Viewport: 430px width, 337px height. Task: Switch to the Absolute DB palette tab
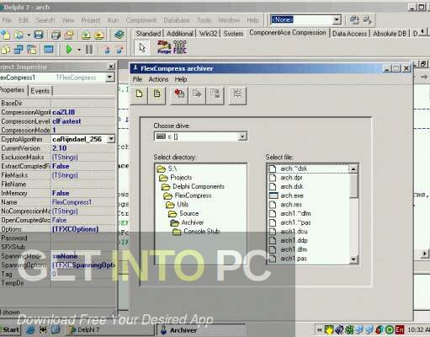(x=390, y=34)
